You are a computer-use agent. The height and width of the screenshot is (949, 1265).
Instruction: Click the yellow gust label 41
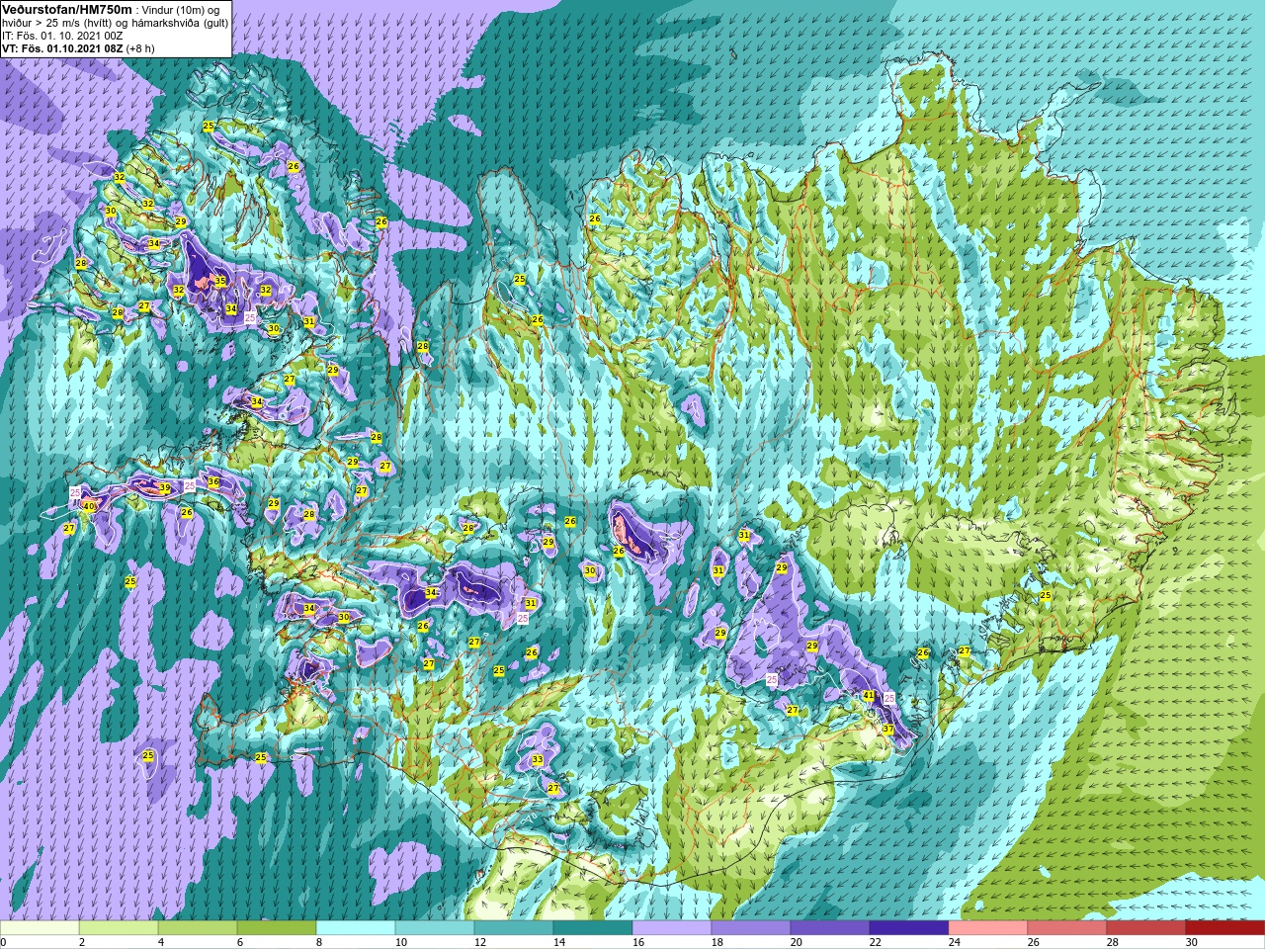[869, 696]
